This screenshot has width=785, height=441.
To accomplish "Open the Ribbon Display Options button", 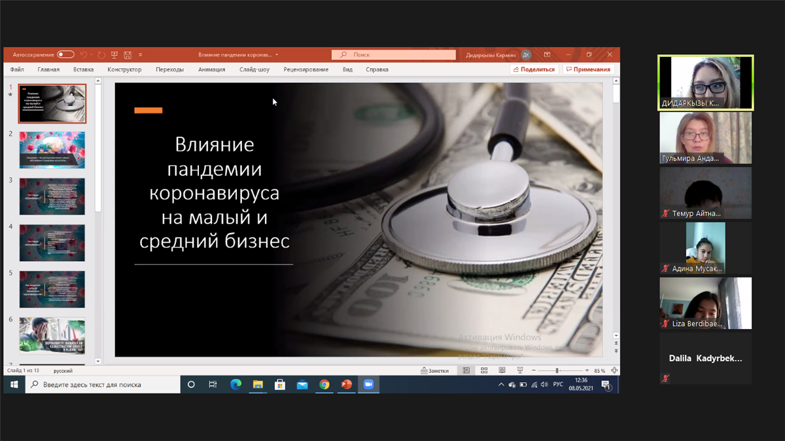I will pyautogui.click(x=547, y=55).
